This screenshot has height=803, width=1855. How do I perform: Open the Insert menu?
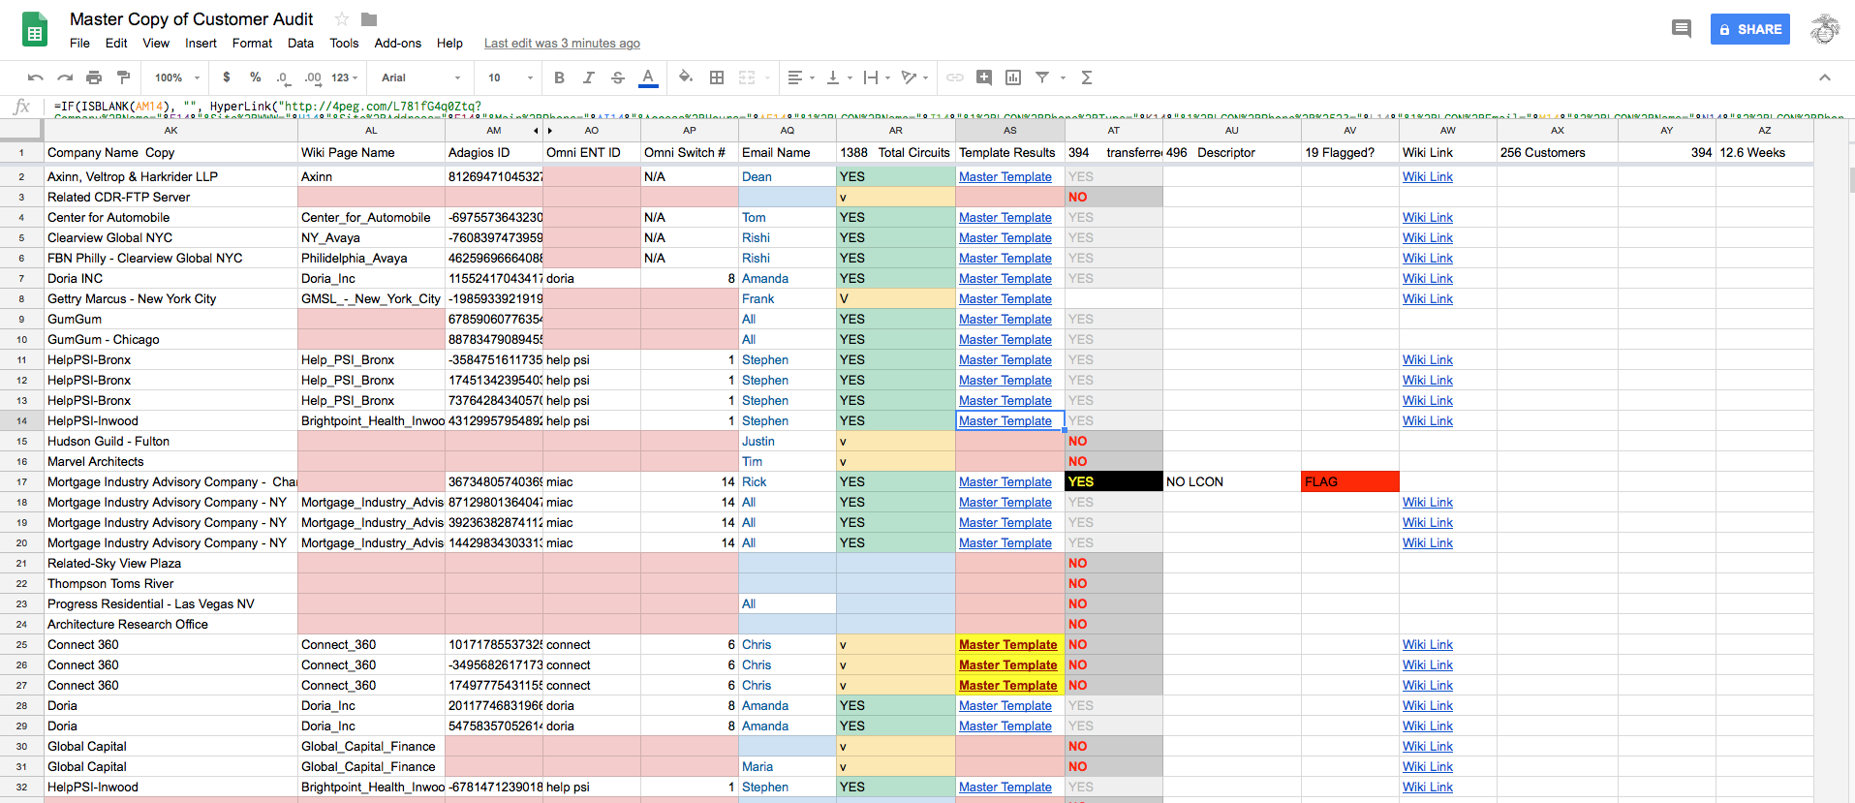click(201, 43)
